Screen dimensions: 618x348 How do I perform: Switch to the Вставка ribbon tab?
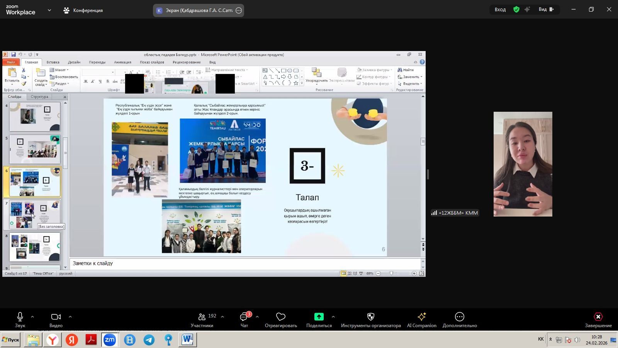pos(53,62)
